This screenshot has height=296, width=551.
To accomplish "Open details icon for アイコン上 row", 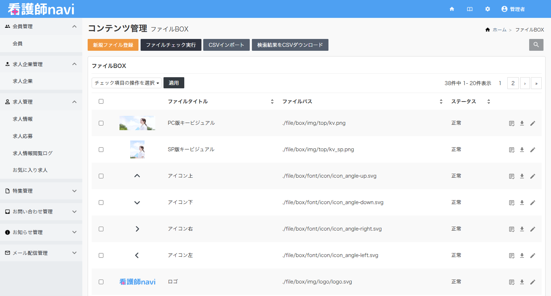I will (512, 176).
